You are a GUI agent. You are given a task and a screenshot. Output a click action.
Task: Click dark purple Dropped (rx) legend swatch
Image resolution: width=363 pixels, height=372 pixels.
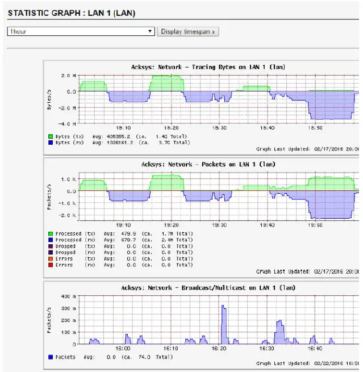click(51, 252)
